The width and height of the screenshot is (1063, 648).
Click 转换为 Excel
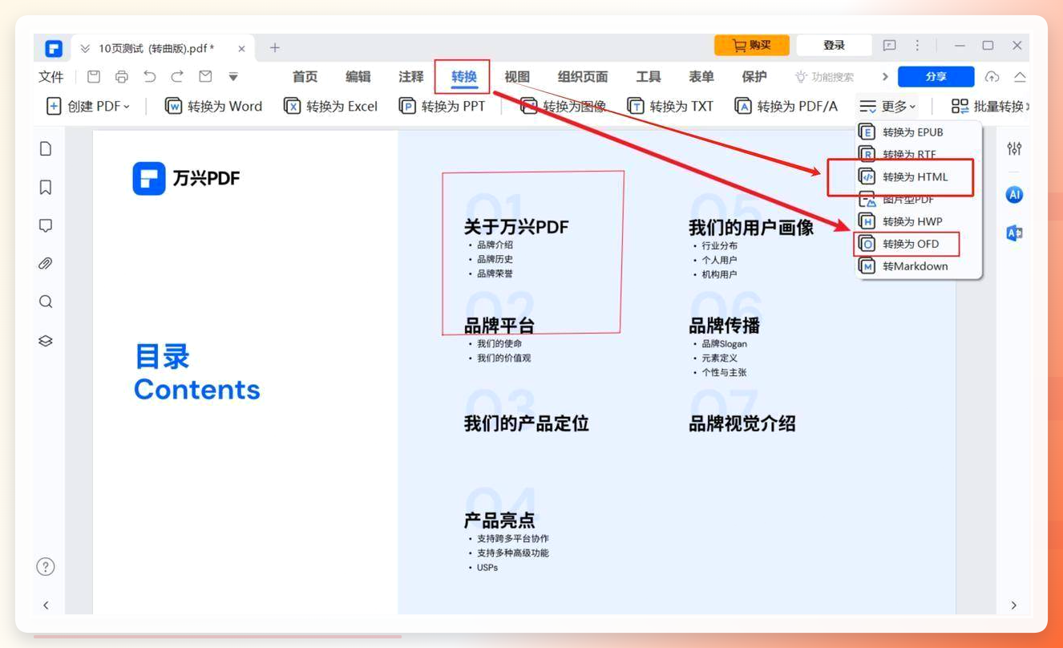point(330,106)
